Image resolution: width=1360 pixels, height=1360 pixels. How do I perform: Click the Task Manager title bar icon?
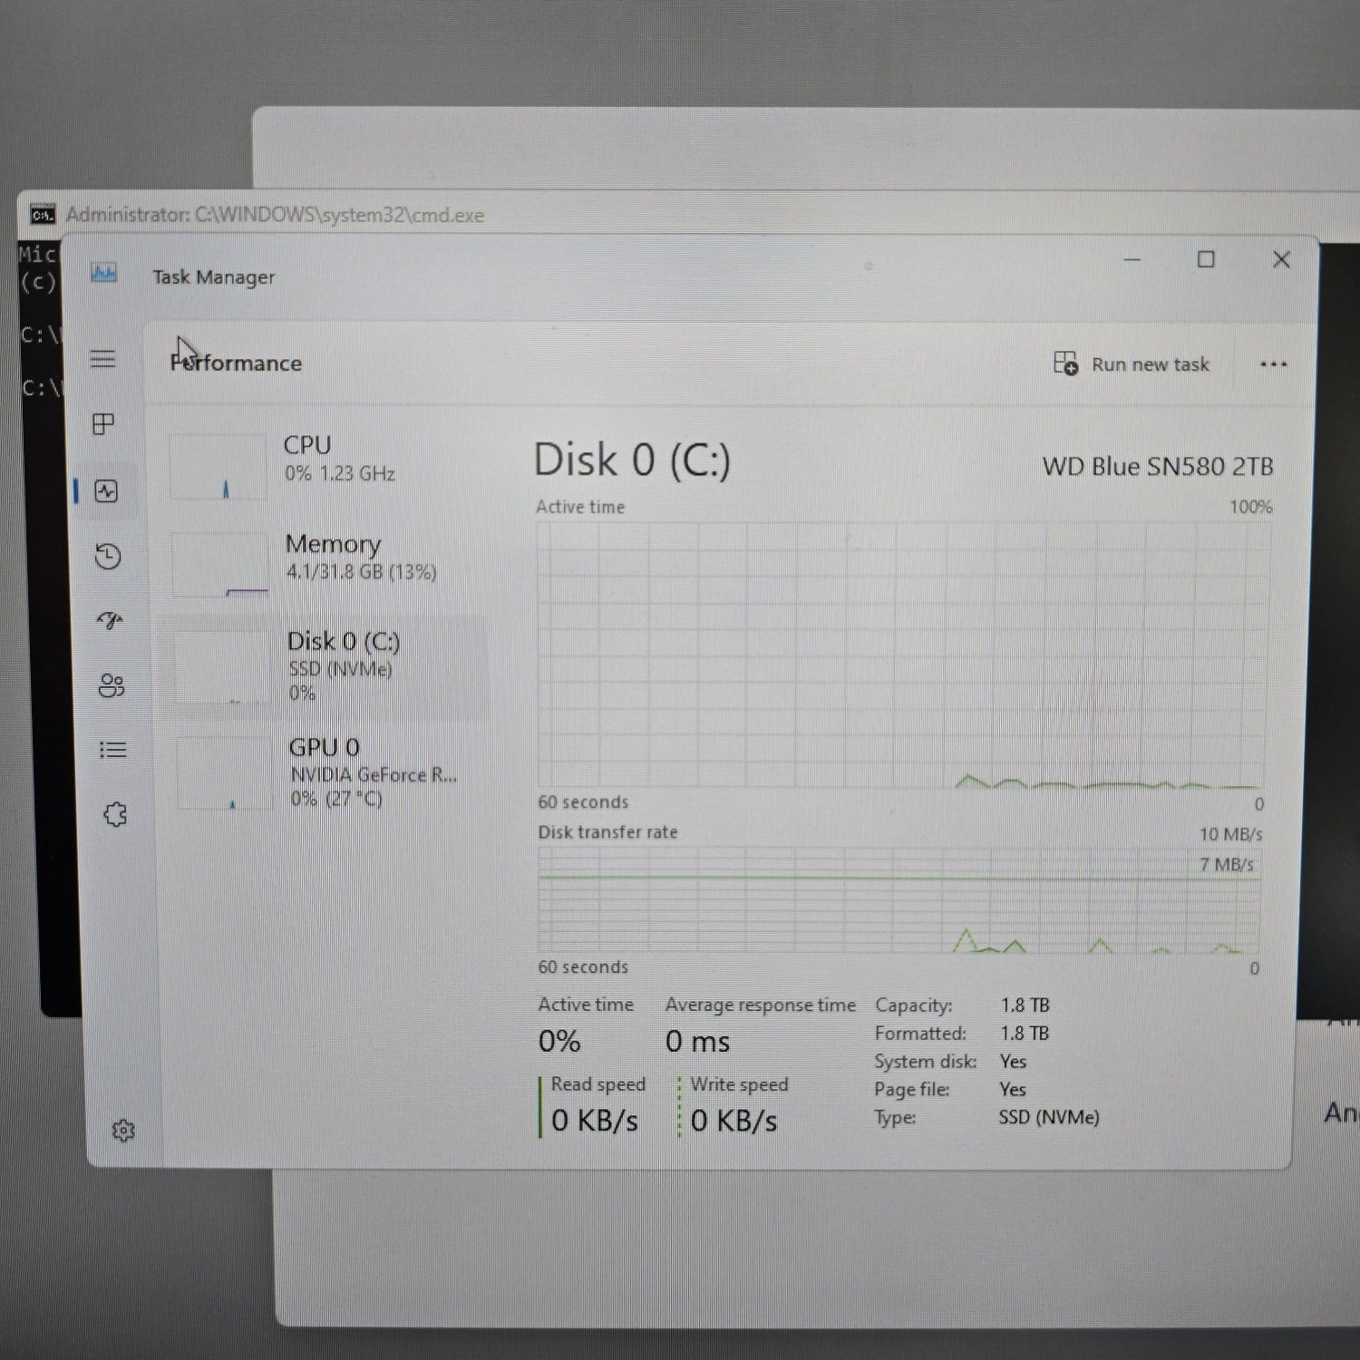pyautogui.click(x=104, y=274)
